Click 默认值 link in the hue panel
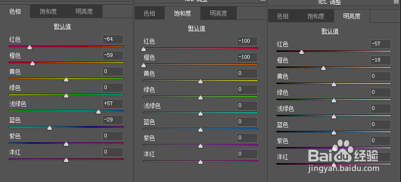This screenshot has height=182, width=401. click(62, 27)
